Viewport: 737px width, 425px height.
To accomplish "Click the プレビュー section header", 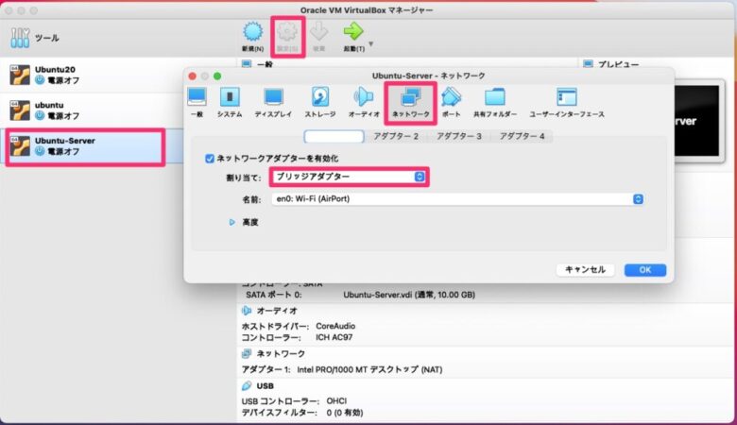I will (x=618, y=64).
